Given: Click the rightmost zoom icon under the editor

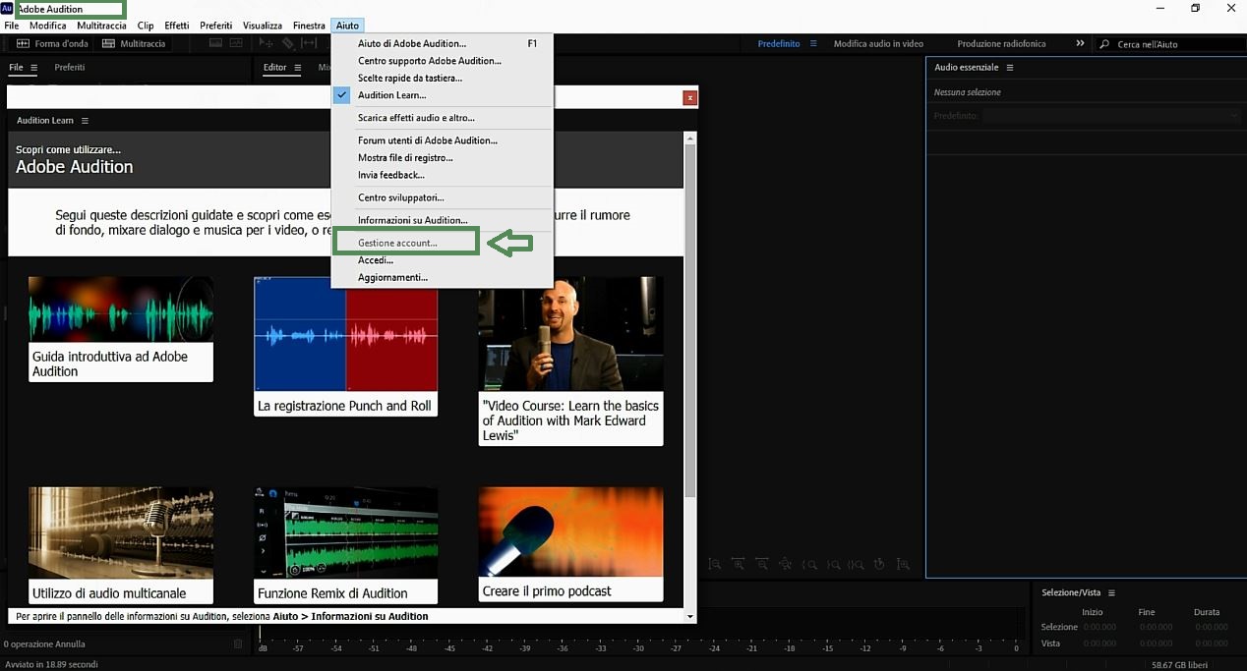Looking at the screenshot, I should tap(903, 564).
